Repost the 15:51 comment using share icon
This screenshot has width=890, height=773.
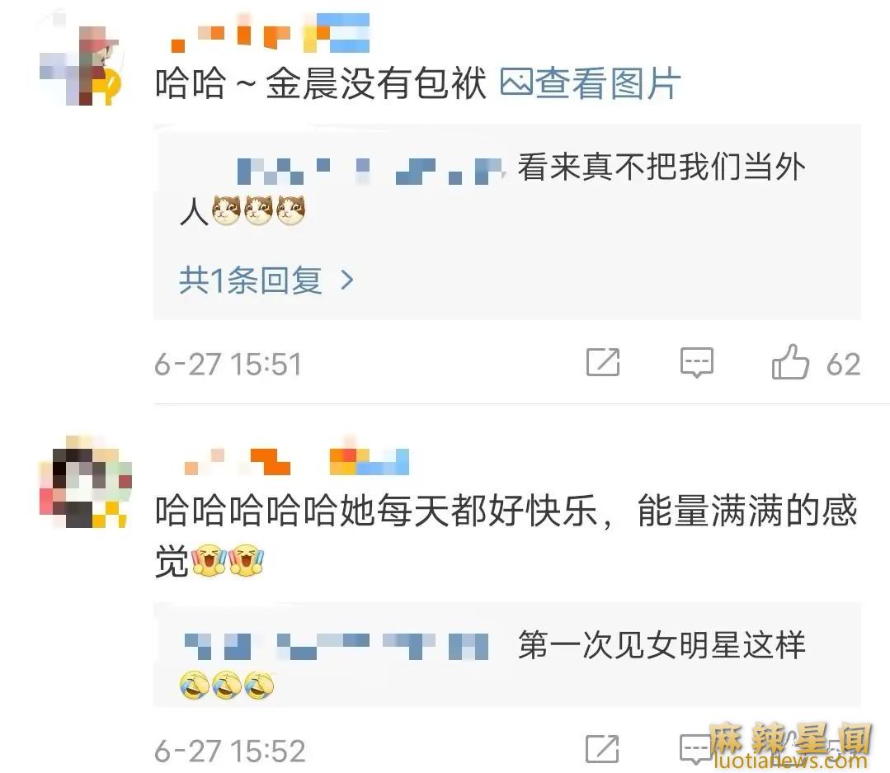(603, 361)
